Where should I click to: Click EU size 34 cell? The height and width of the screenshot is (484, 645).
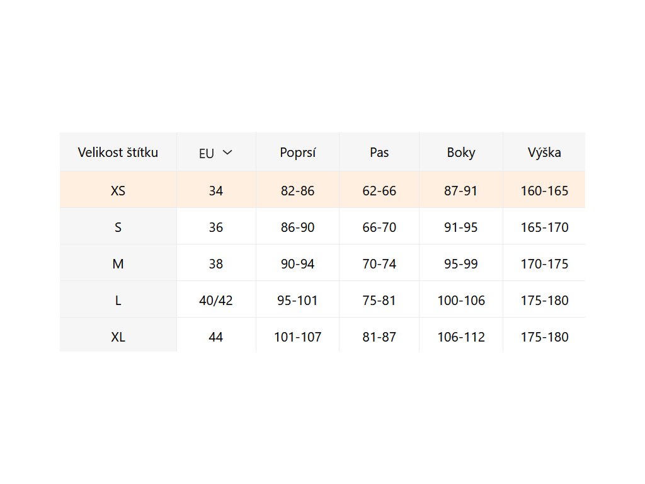click(x=216, y=190)
